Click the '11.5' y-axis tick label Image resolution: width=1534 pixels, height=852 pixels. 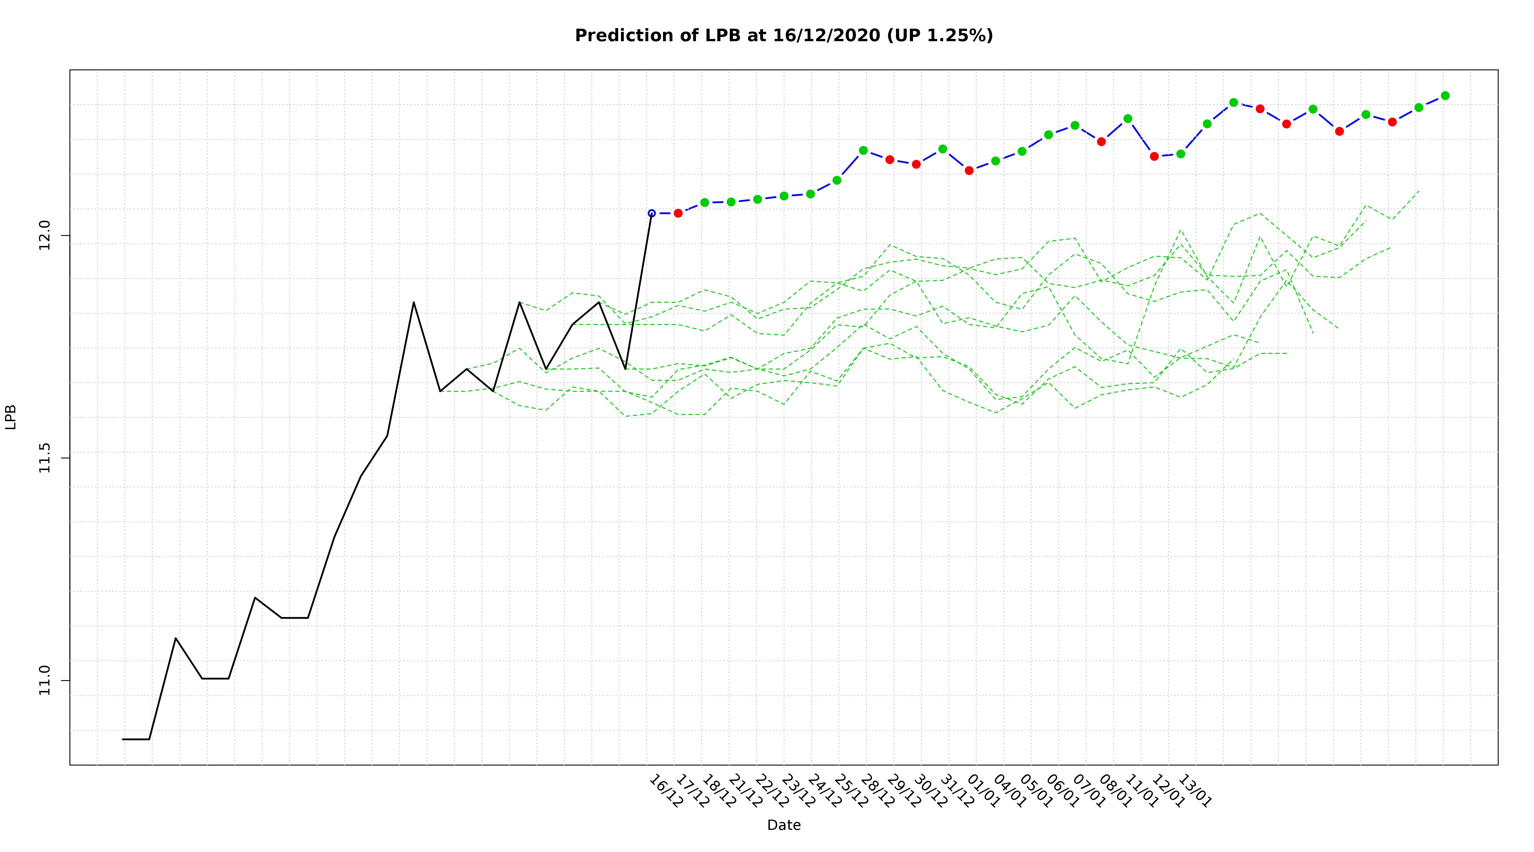point(44,457)
